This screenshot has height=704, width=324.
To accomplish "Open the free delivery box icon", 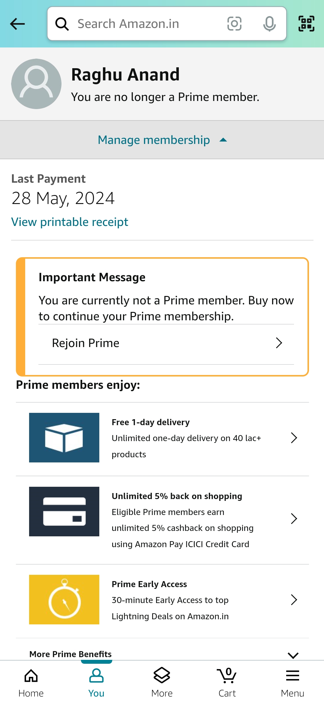I will click(x=64, y=437).
